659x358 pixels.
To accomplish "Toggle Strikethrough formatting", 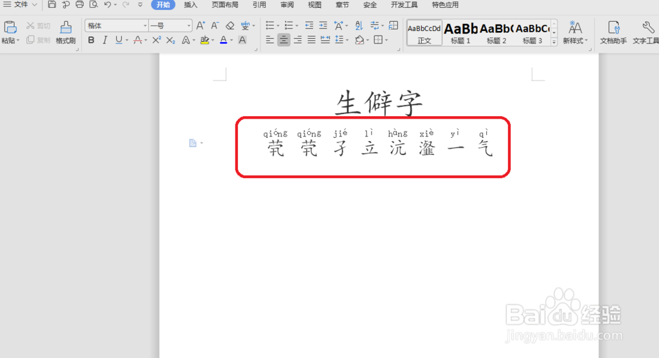I will (x=138, y=40).
